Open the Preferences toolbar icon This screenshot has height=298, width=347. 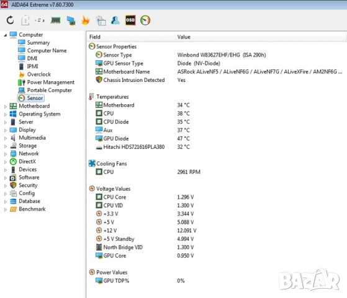(101, 20)
